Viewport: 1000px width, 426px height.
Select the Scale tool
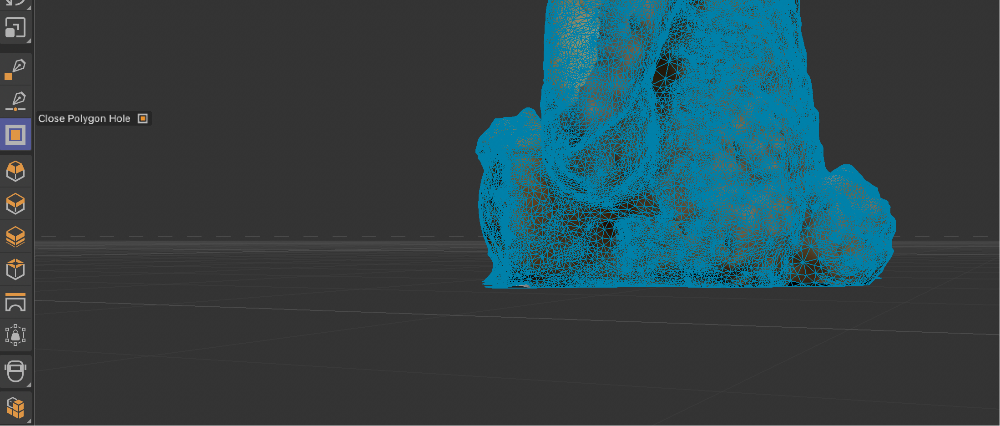(x=15, y=28)
